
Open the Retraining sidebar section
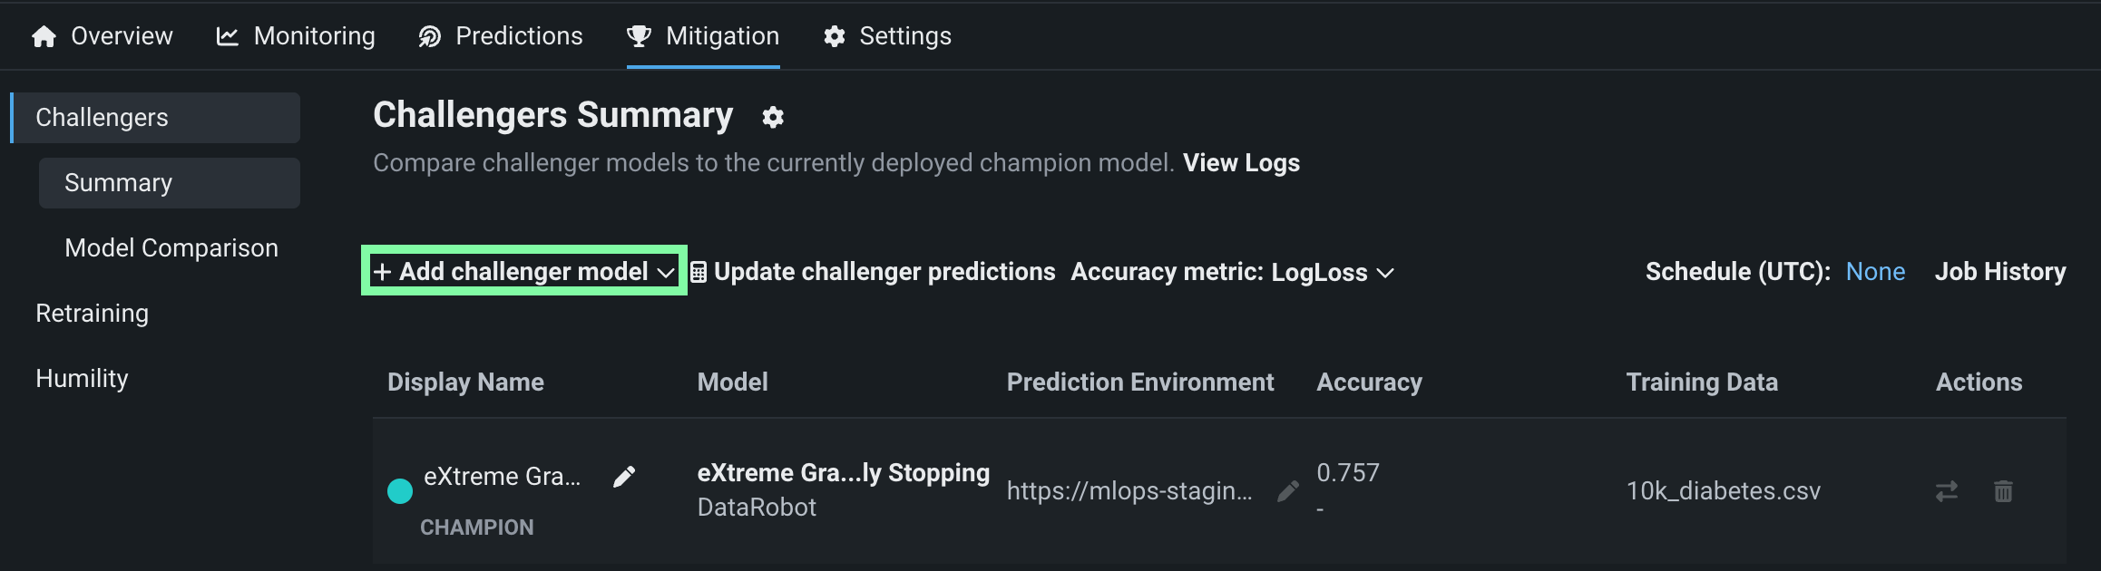pyautogui.click(x=92, y=314)
